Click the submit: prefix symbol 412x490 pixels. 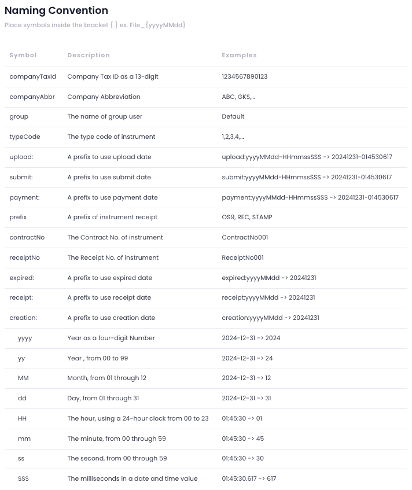click(21, 177)
